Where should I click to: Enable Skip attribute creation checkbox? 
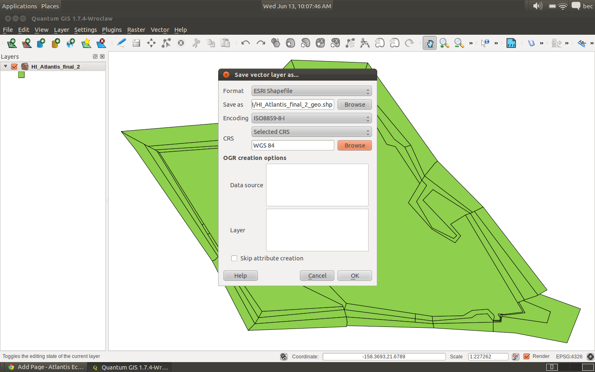coord(234,258)
